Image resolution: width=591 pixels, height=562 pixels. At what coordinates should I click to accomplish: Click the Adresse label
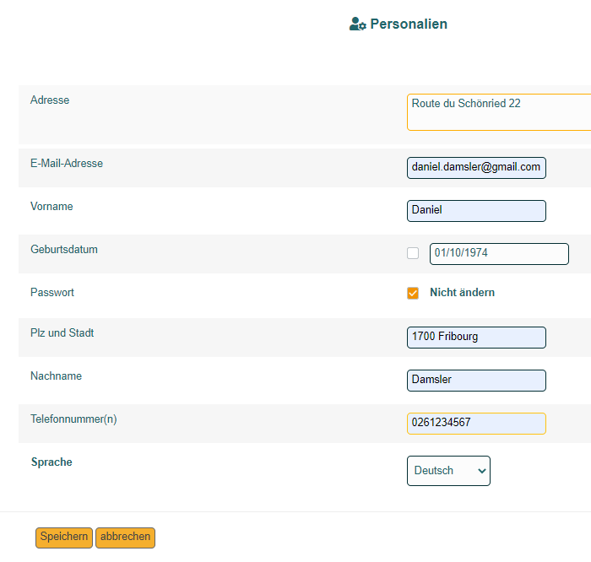(x=50, y=100)
